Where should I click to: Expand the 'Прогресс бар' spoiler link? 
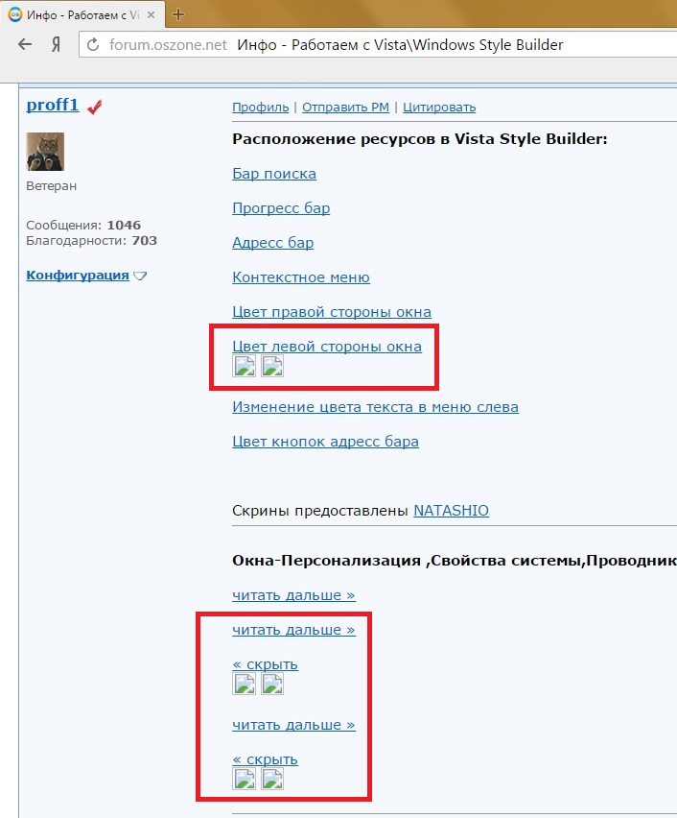click(281, 208)
